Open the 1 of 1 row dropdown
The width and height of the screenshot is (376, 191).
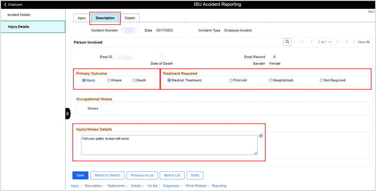[324, 42]
